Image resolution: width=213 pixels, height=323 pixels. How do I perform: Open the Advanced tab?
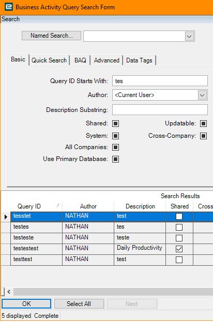106,60
